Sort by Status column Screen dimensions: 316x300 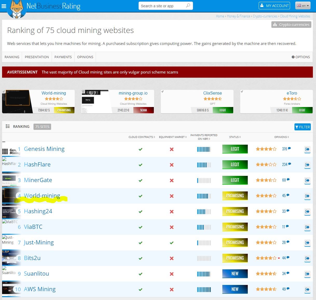(x=235, y=137)
